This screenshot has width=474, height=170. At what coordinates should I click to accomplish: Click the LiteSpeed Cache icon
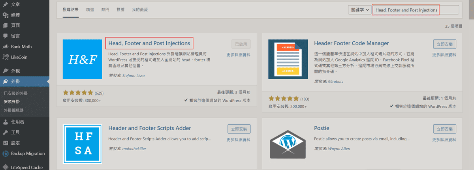tap(6, 167)
